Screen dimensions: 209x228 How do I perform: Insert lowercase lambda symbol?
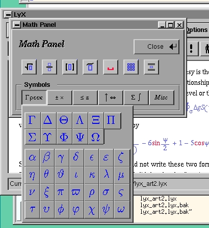(106, 175)
